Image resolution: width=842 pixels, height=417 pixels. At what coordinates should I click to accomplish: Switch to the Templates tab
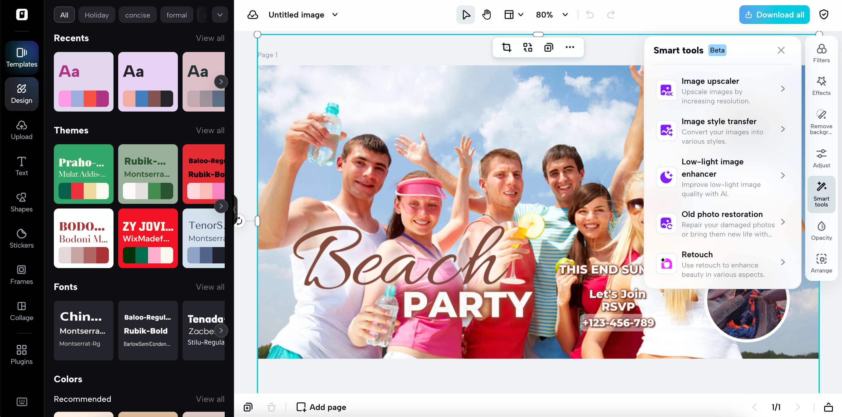[x=21, y=57]
